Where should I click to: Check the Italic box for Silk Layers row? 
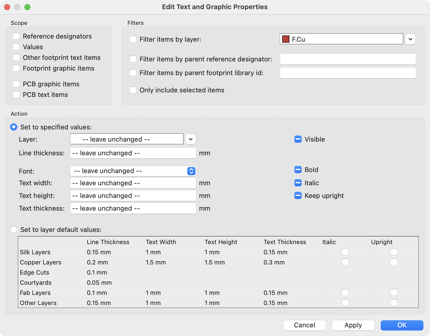(345, 252)
